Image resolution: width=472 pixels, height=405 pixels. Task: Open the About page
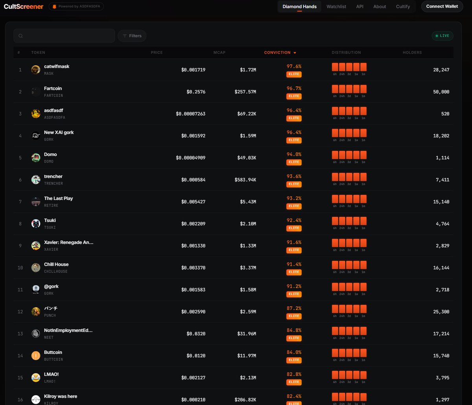(380, 6)
